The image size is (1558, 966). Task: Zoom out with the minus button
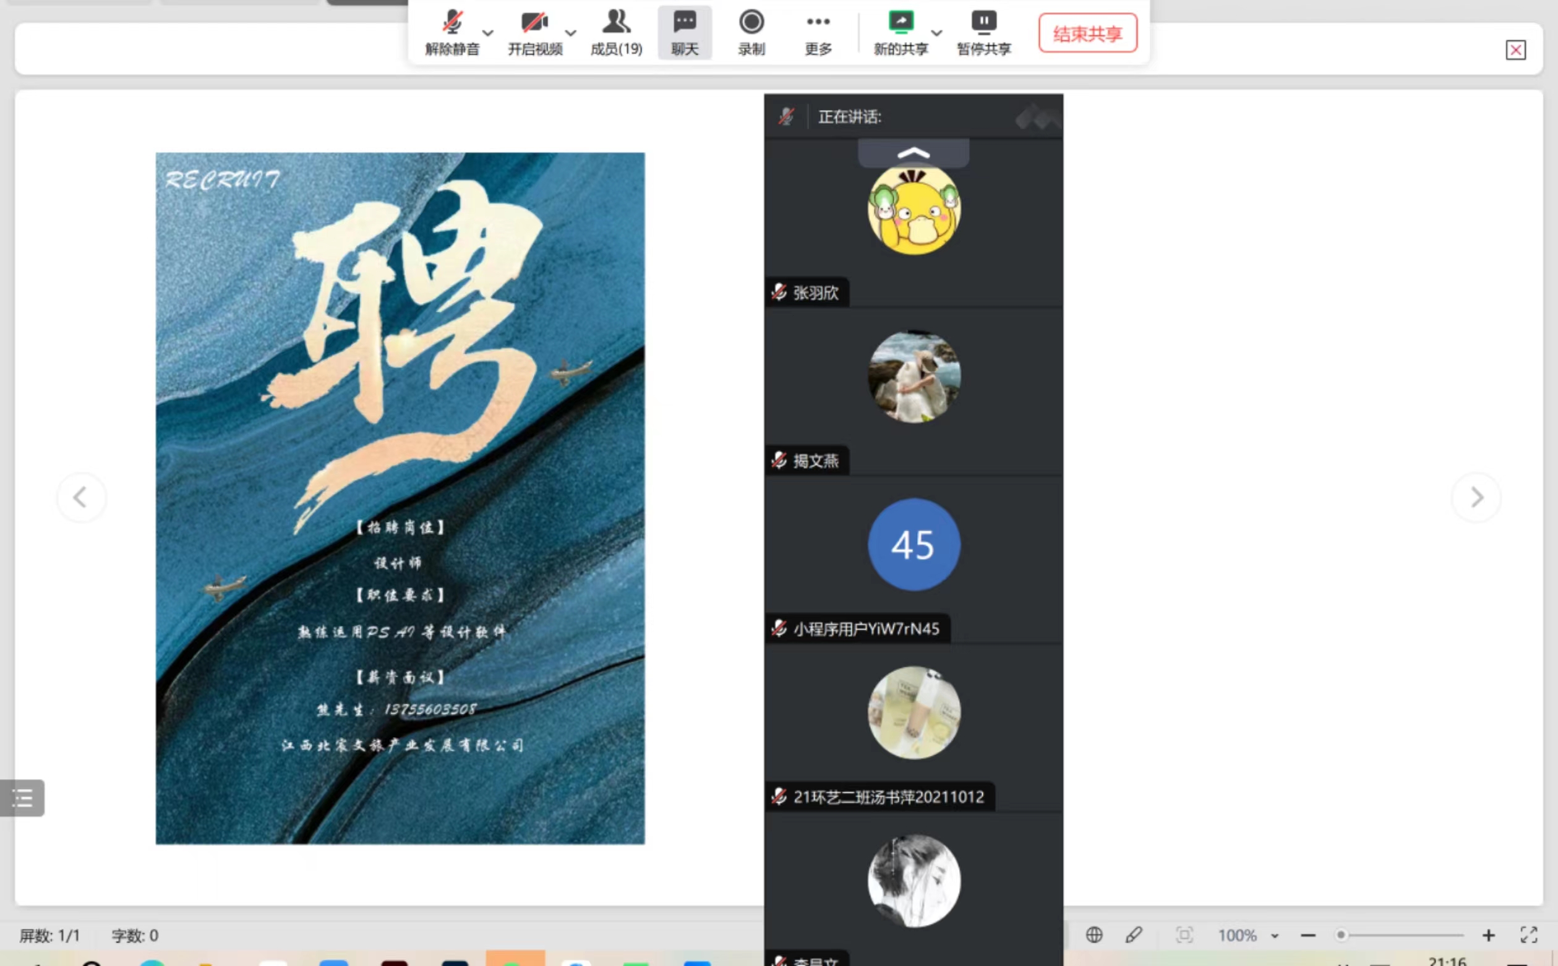point(1308,935)
